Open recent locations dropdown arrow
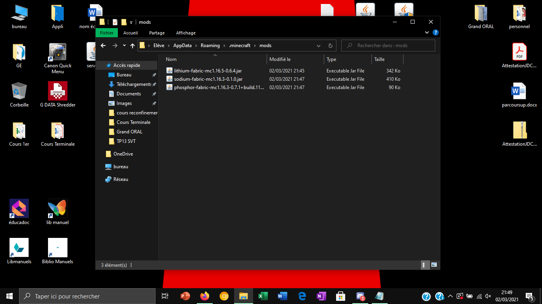 pyautogui.click(x=124, y=46)
